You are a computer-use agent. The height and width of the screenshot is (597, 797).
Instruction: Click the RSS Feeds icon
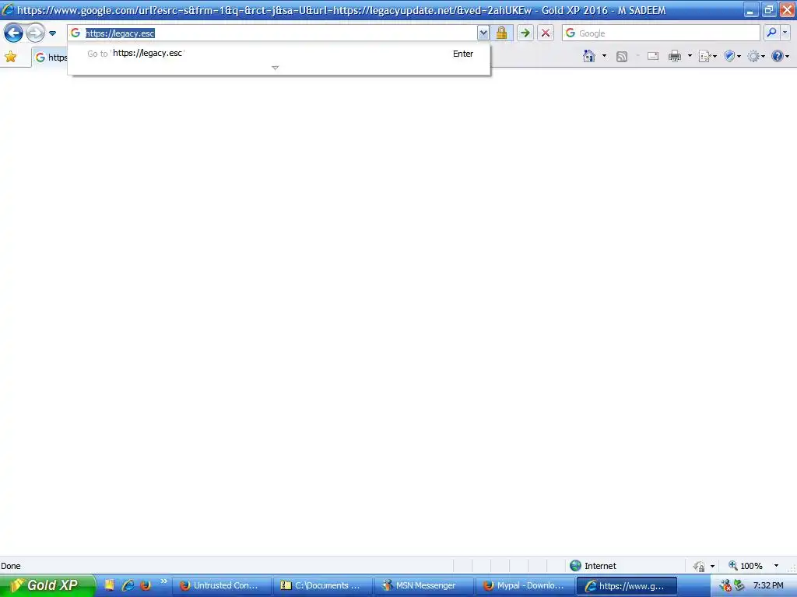pos(622,56)
